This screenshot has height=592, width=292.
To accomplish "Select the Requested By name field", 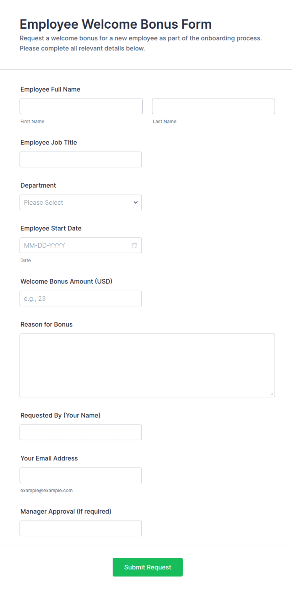I will (81, 432).
